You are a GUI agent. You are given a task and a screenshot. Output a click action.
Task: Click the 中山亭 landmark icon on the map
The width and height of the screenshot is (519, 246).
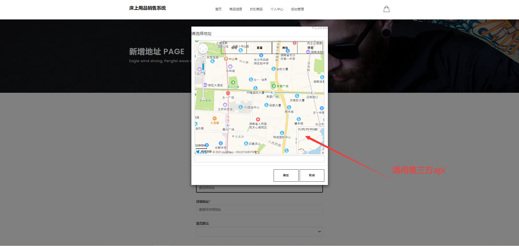point(226,59)
